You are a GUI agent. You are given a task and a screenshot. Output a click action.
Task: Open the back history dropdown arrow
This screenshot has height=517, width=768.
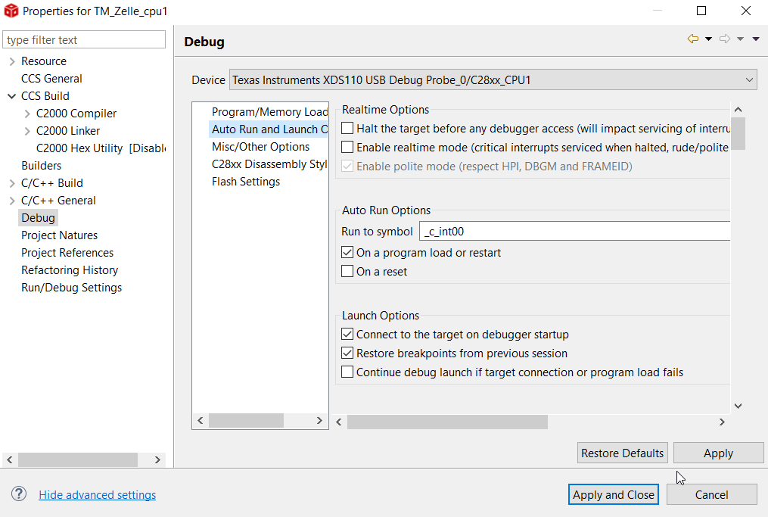[x=708, y=39]
